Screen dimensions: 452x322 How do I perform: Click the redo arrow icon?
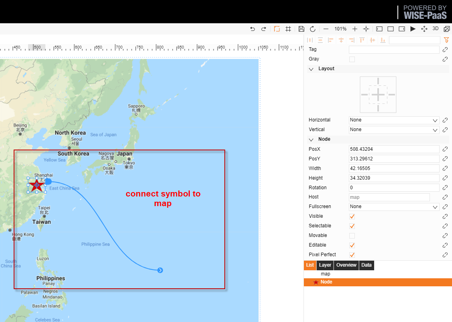(263, 29)
